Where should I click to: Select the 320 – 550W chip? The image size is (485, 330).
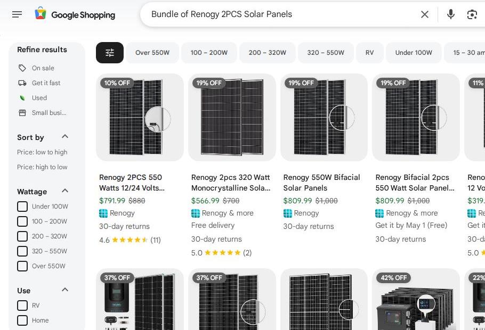click(x=326, y=53)
